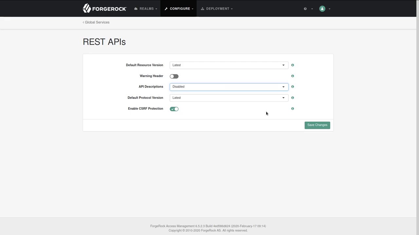The height and width of the screenshot is (235, 419).
Task: Click the ForgeRock logo
Action: point(104,8)
